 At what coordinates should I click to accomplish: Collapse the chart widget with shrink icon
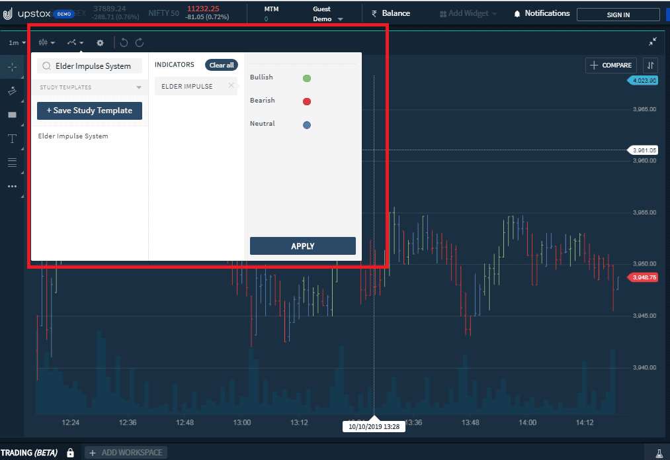(653, 42)
